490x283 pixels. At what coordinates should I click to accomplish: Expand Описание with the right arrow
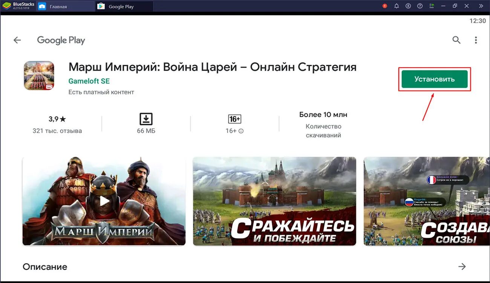click(462, 267)
